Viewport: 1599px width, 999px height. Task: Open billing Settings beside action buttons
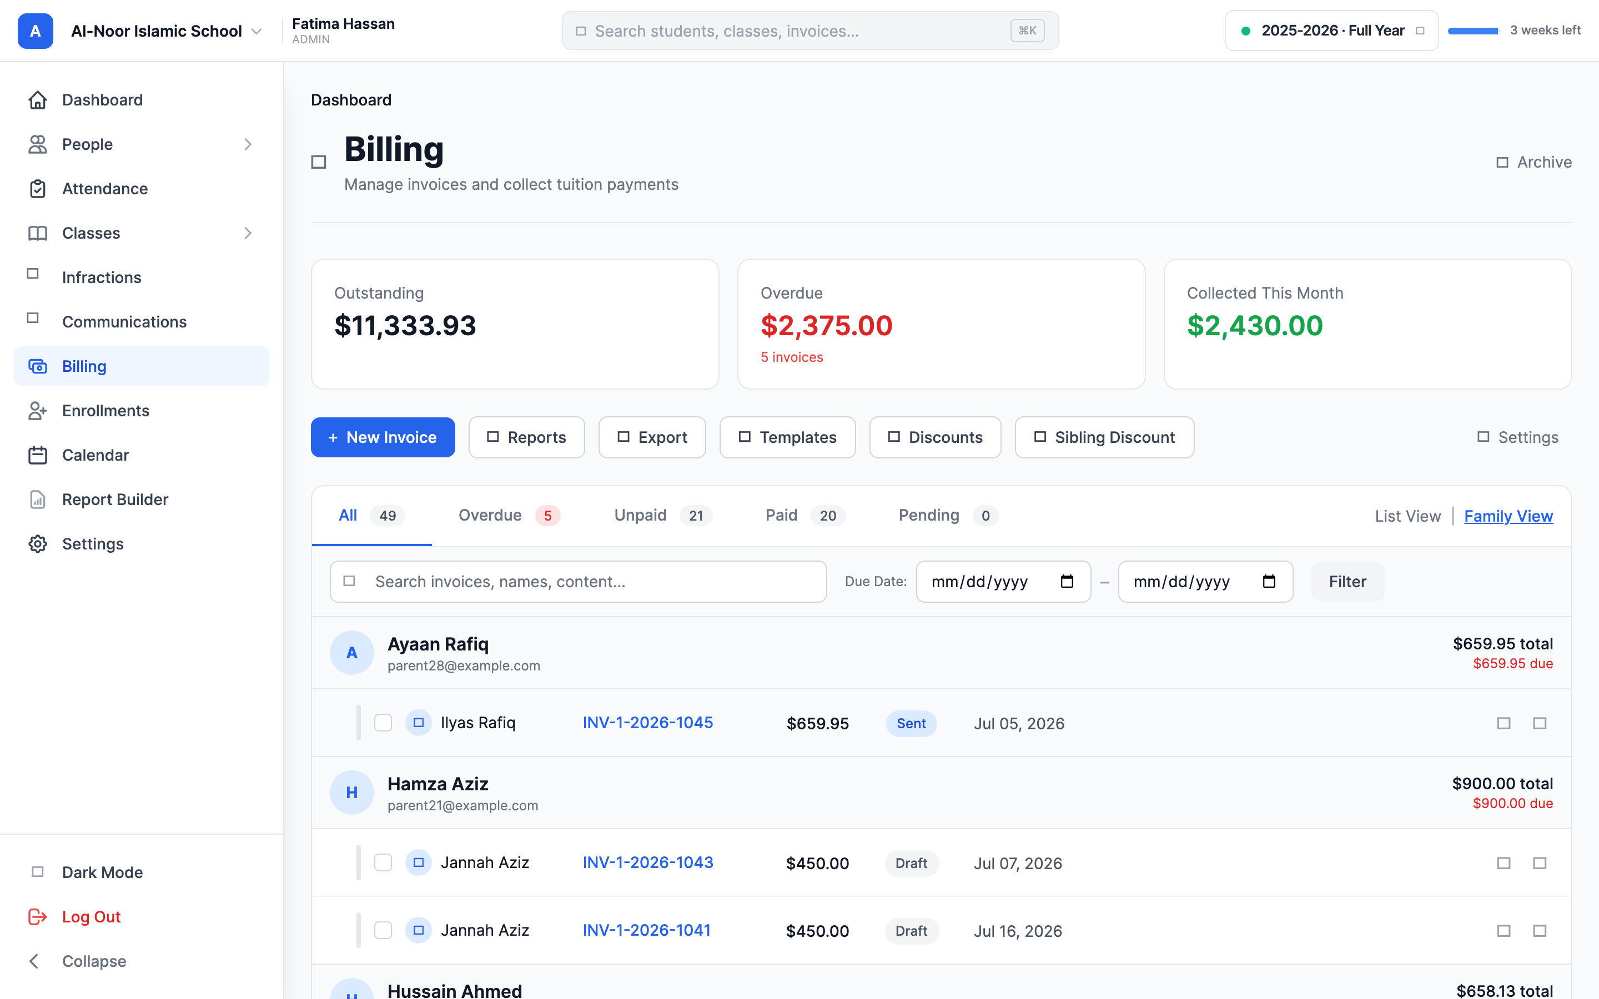point(1518,437)
